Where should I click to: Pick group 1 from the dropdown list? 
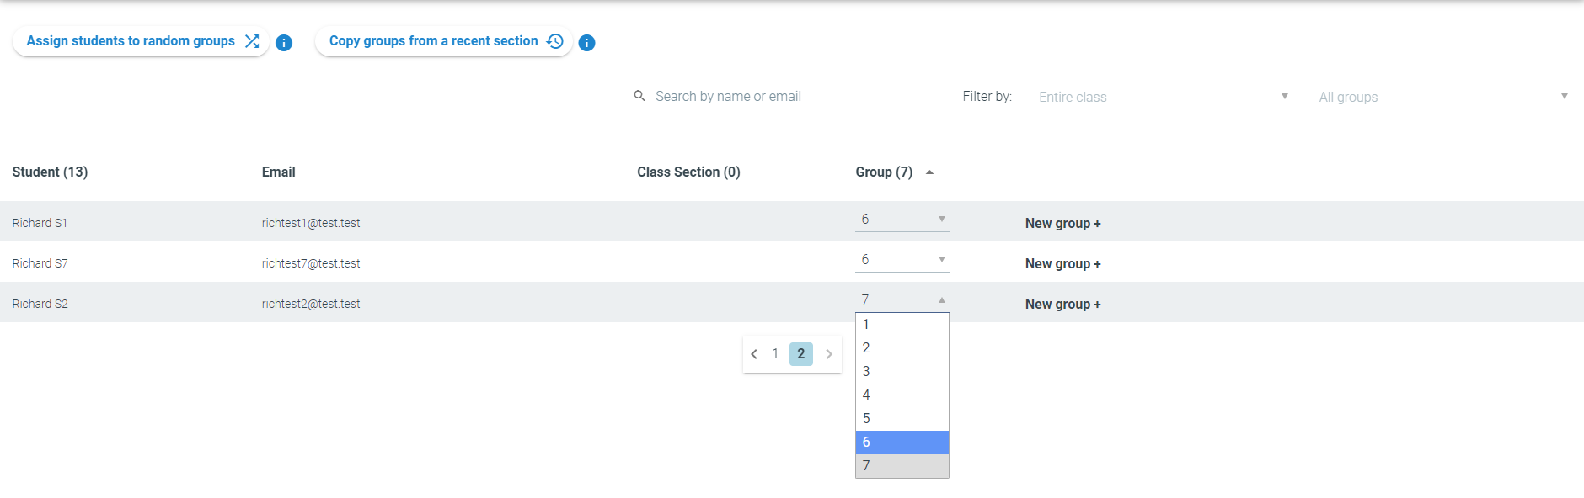click(x=902, y=325)
